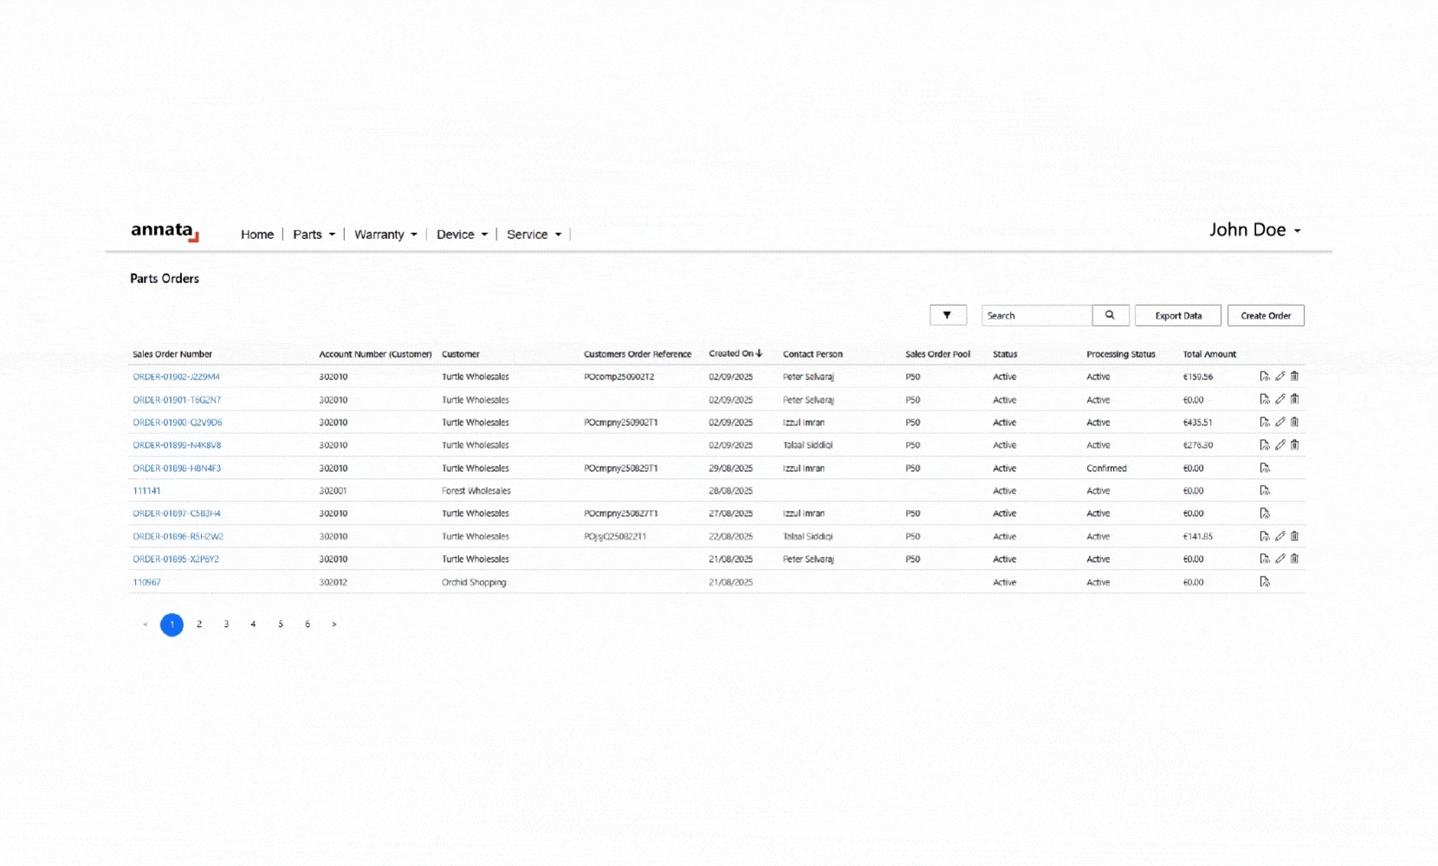This screenshot has height=866, width=1438.
Task: Open view document icon for order 111141
Action: [x=1265, y=491]
